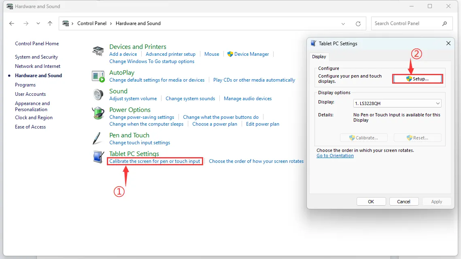Viewport: 461px width, 259px height.
Task: Go up one folder level
Action: click(x=50, y=23)
